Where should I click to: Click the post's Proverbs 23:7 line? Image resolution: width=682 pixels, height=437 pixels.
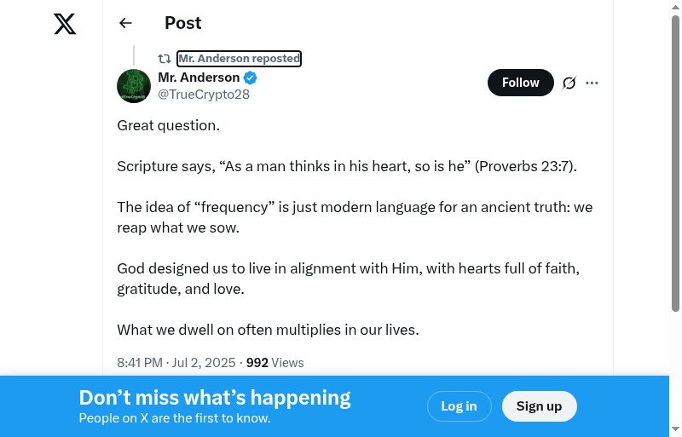347,166
